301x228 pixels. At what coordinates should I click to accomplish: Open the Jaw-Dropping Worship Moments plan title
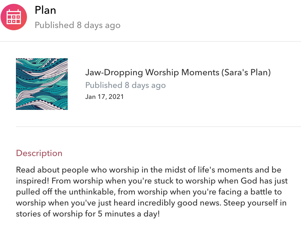point(178,73)
